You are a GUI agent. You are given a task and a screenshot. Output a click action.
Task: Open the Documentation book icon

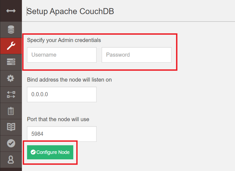pos(11,127)
